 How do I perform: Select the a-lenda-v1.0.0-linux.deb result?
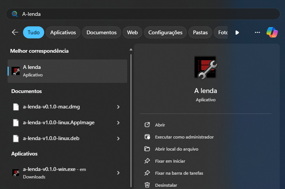67,139
